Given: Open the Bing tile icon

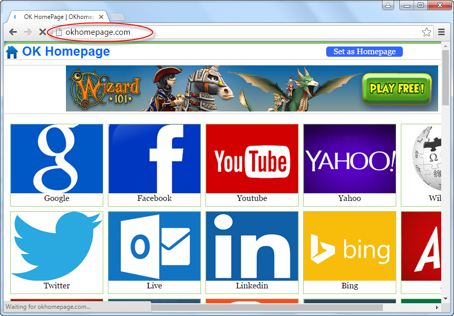Looking at the screenshot, I should [x=350, y=246].
